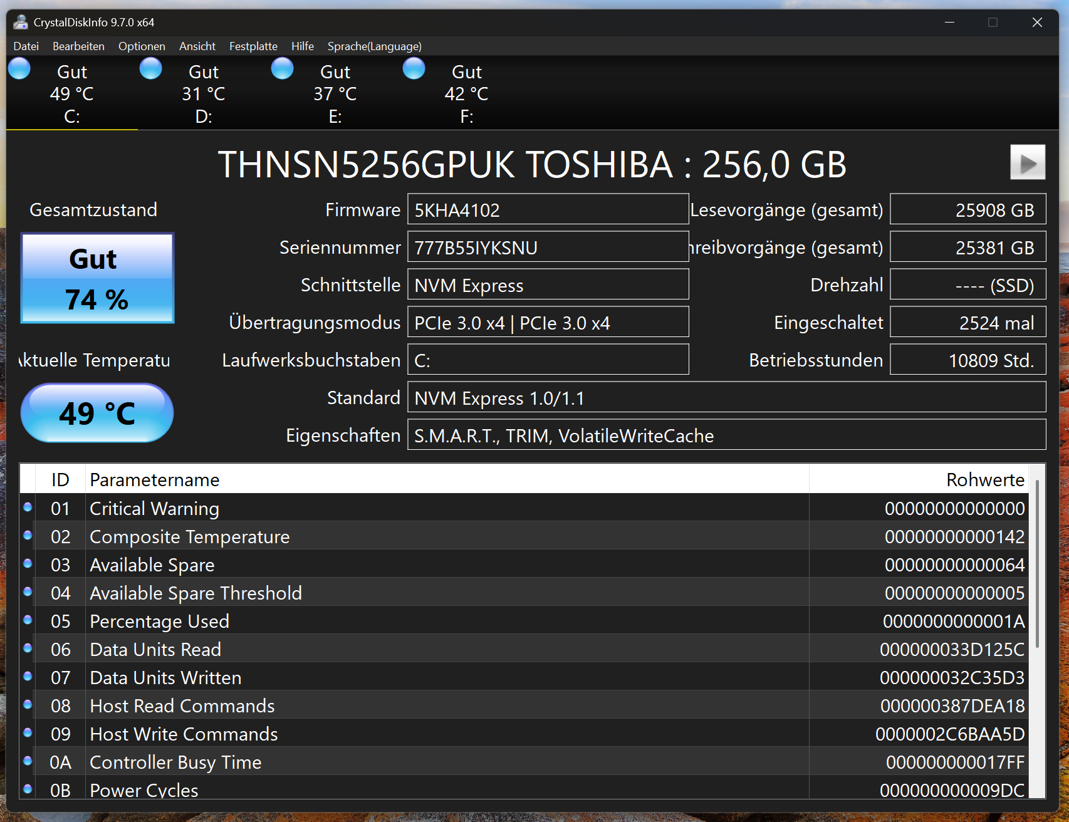Viewport: 1069px width, 822px height.
Task: Click raw value 000000032C35D3
Action: pyautogui.click(x=952, y=677)
